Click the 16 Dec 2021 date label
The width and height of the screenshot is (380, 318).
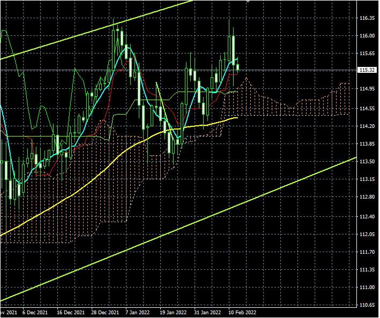pyautogui.click(x=71, y=313)
